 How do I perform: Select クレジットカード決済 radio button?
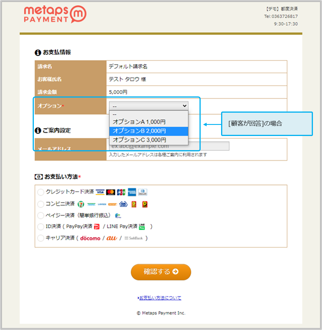pos(41,192)
